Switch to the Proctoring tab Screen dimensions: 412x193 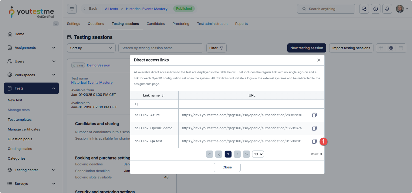[x=181, y=24]
